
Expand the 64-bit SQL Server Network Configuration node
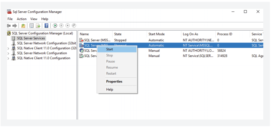[x=8, y=54]
